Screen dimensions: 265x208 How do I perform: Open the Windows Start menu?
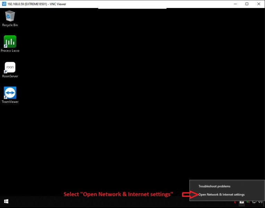(x=6, y=201)
